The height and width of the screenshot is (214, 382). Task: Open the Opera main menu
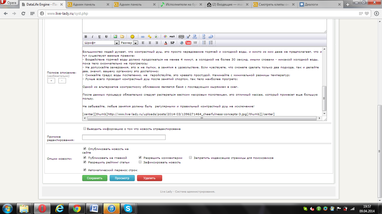pos(10,3)
